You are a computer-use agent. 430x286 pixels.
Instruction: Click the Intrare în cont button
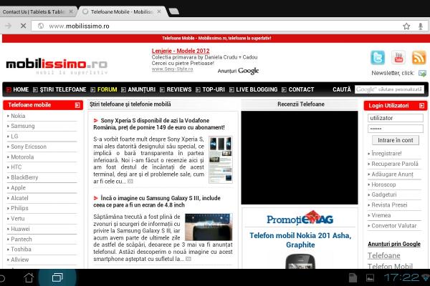395,140
